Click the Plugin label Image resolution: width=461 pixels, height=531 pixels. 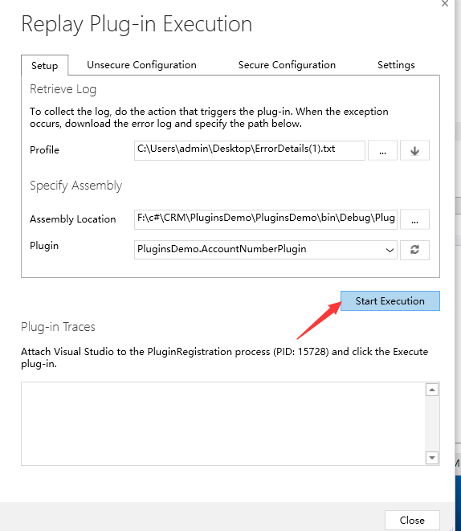pyautogui.click(x=44, y=246)
